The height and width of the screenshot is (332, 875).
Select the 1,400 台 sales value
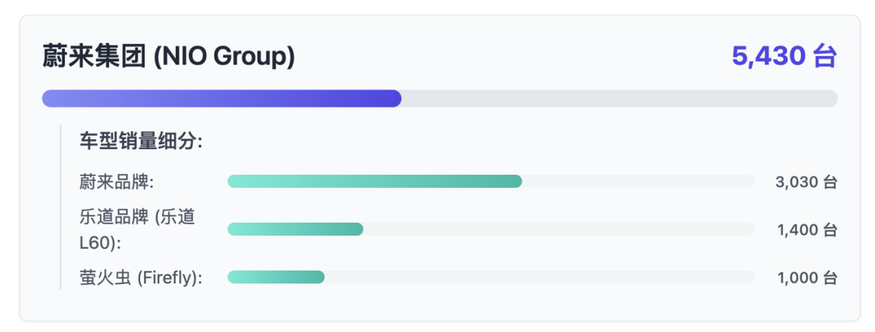tap(808, 229)
